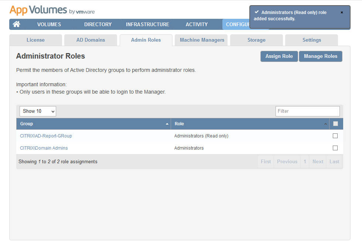
Task: Open the CITRIX\Domain Admins link
Action: point(44,148)
